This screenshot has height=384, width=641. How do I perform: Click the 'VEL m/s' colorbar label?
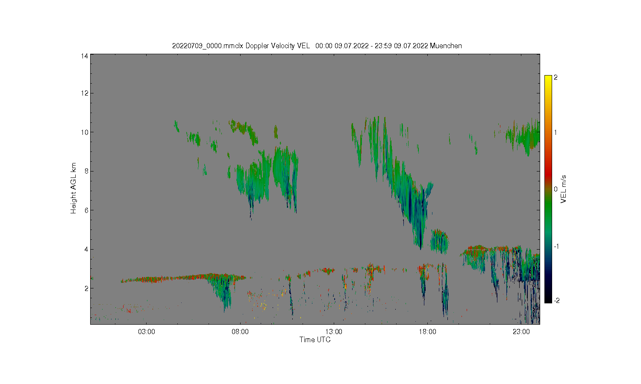[x=564, y=189]
